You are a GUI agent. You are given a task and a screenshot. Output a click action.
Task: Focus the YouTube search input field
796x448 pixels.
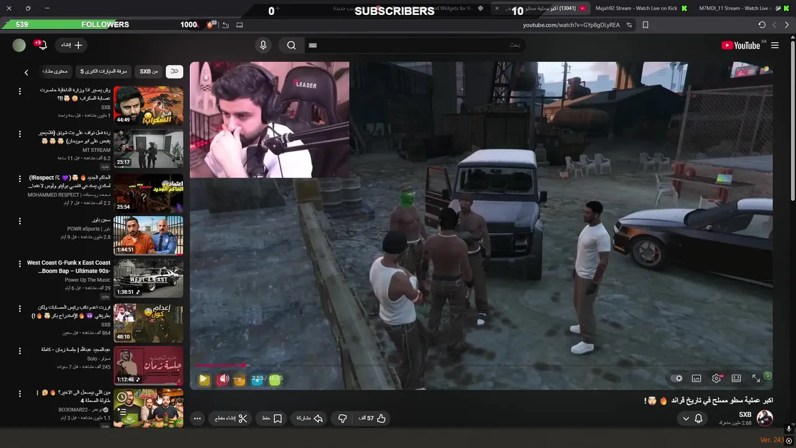(415, 45)
